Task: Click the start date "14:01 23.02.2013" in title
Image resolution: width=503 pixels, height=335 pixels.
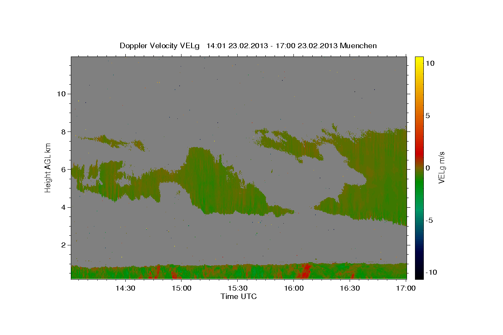Action: click(237, 46)
